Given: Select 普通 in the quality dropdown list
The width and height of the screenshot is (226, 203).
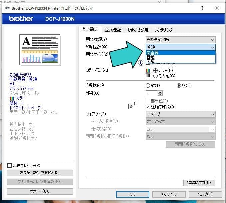Looking at the screenshot, I should (x=181, y=57).
